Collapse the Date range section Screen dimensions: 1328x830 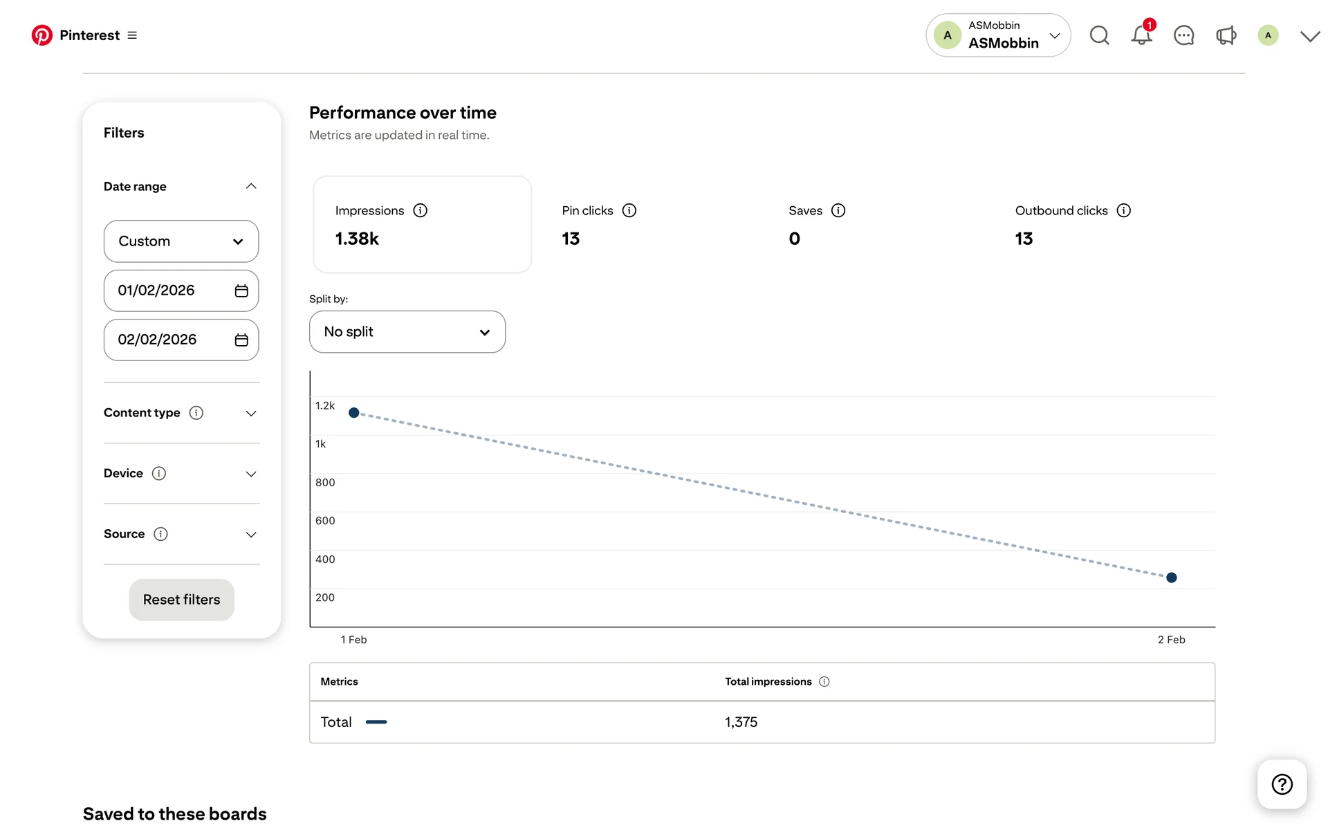[x=251, y=186]
